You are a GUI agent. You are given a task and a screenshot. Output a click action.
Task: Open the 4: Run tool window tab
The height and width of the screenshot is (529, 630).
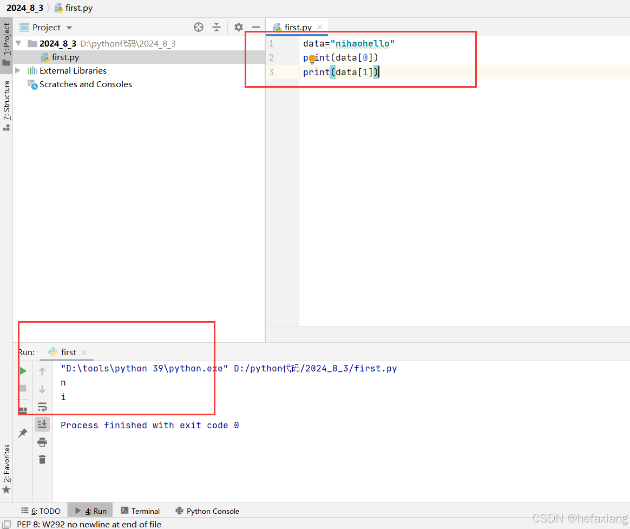(91, 511)
